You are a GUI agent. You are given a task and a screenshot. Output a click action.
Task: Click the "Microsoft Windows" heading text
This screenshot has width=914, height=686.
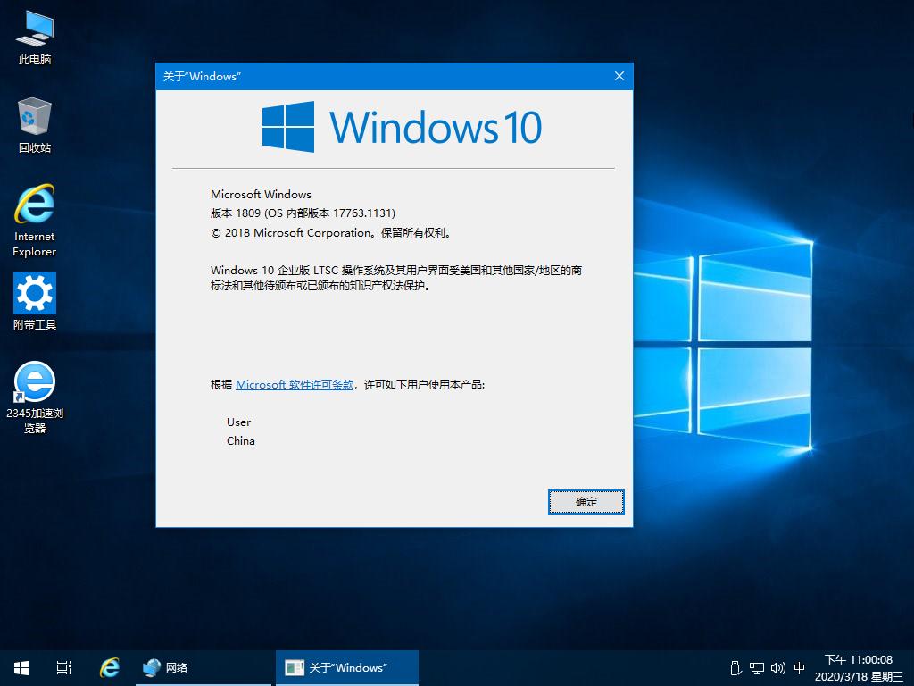(261, 194)
